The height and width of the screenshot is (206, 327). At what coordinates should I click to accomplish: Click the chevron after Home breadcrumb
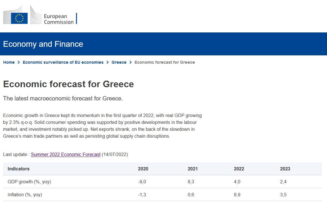point(19,62)
